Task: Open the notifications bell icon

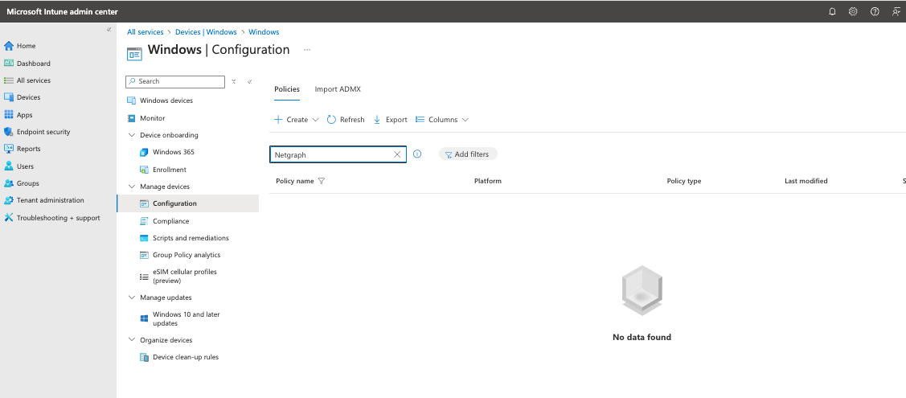Action: coord(832,11)
